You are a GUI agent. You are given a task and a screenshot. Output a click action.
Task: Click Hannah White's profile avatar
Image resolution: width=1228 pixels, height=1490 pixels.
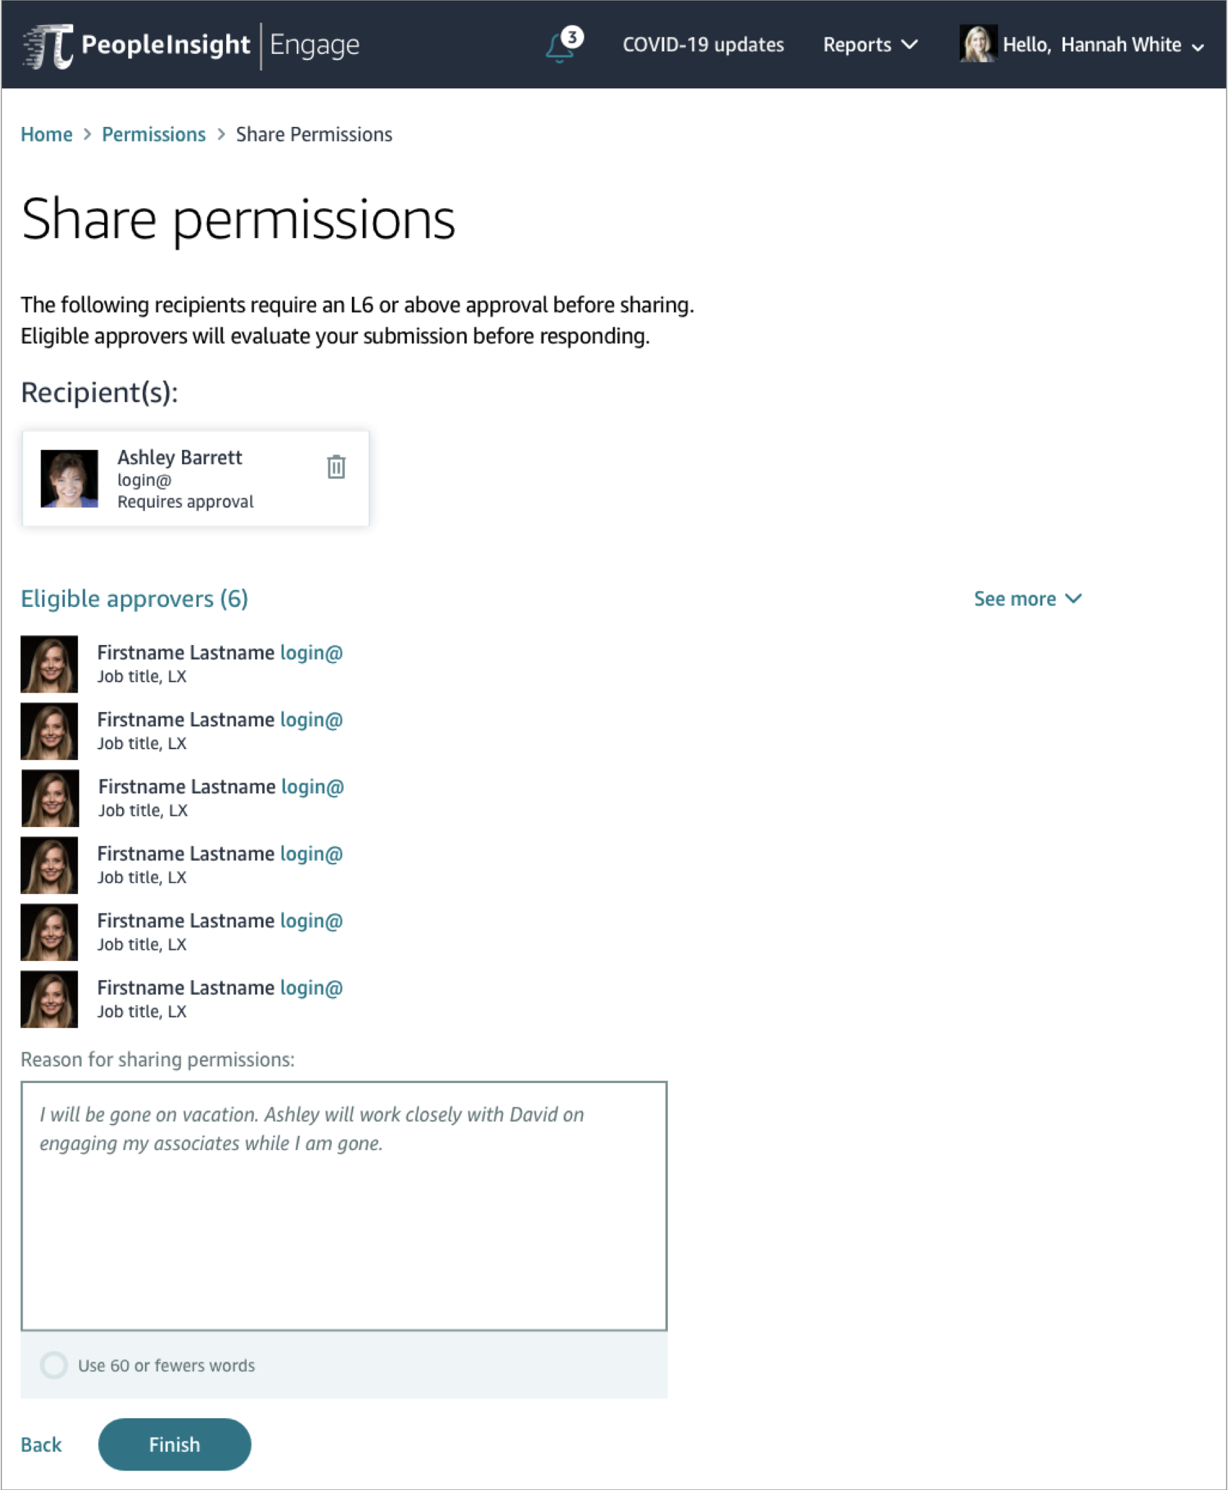point(978,44)
